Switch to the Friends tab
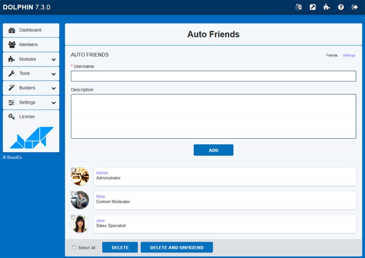The height and width of the screenshot is (258, 365). (332, 55)
